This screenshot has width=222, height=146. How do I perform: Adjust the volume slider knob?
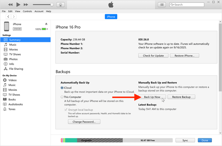pyautogui.click(x=52, y=5)
